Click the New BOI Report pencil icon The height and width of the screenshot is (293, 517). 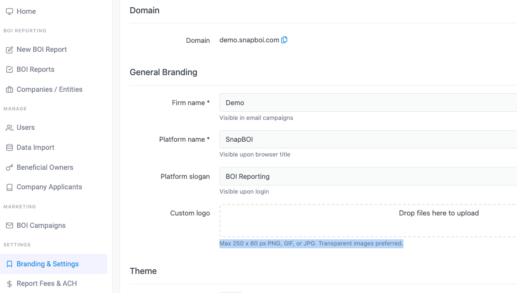click(9, 50)
